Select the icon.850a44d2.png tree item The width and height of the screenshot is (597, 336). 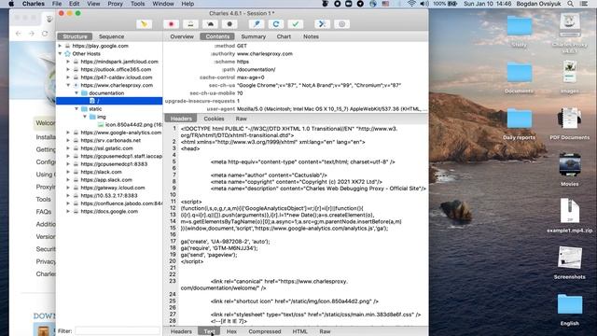(x=129, y=124)
